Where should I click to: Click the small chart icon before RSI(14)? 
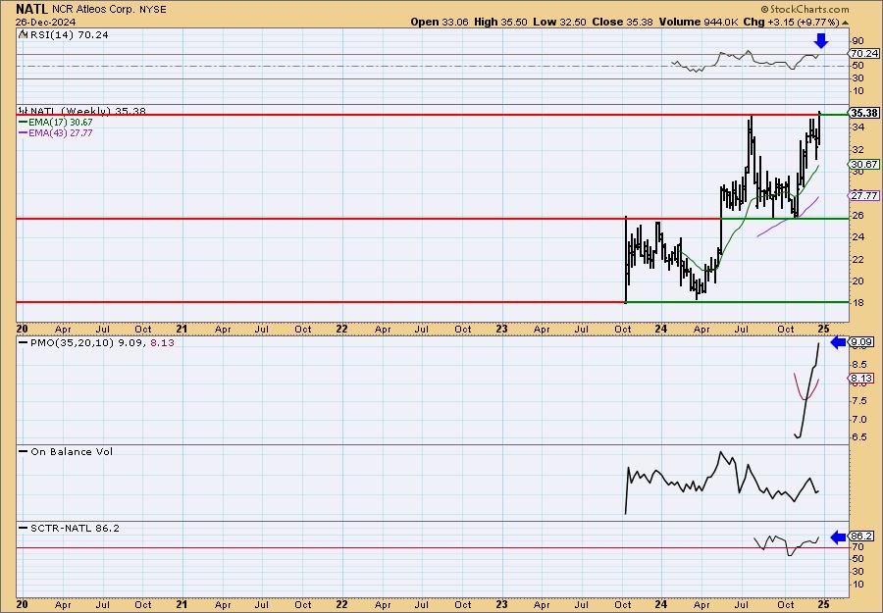(24, 34)
